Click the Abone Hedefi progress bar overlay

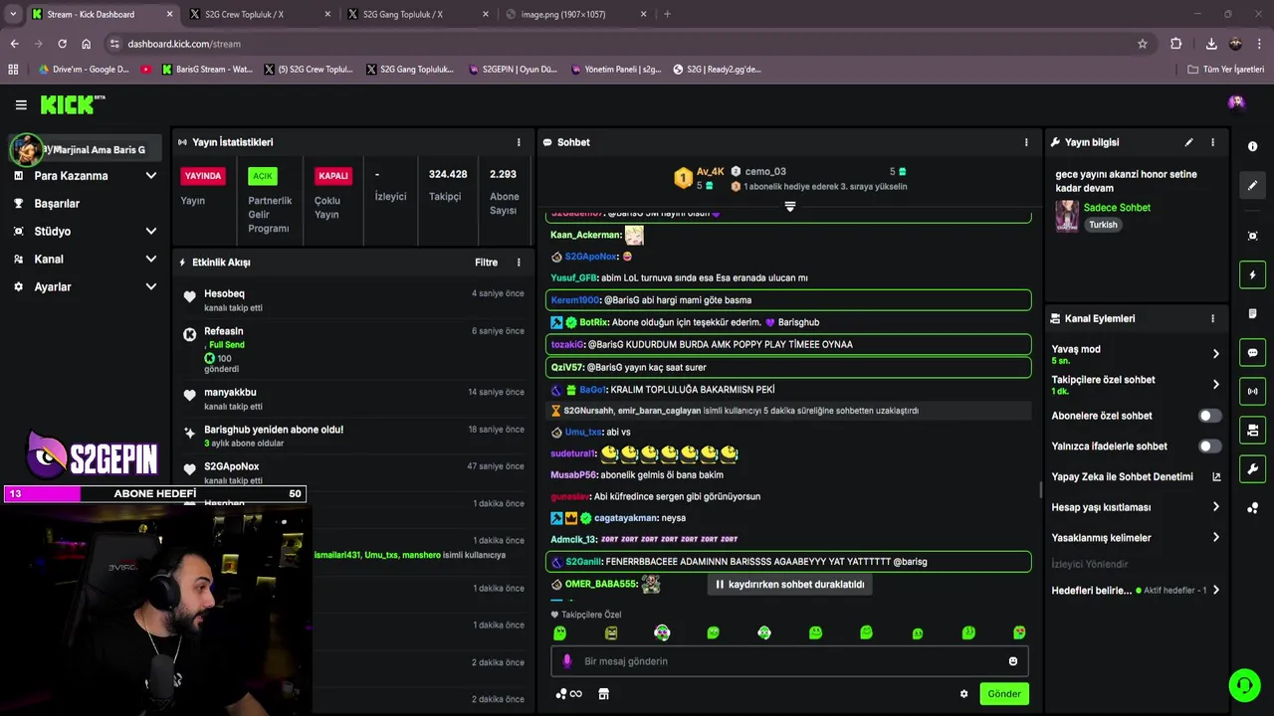coord(155,494)
